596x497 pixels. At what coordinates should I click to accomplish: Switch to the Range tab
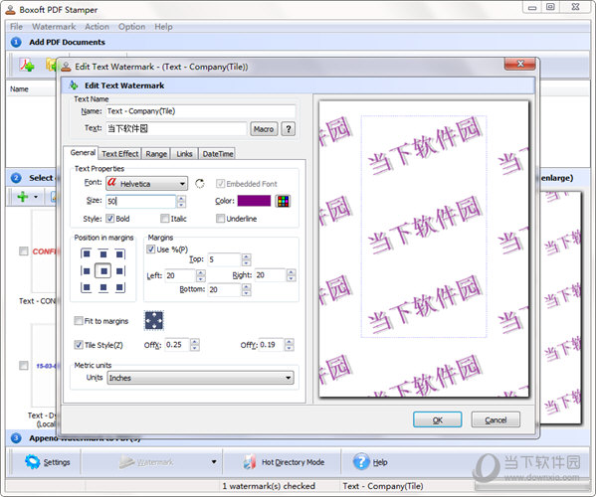(x=156, y=154)
